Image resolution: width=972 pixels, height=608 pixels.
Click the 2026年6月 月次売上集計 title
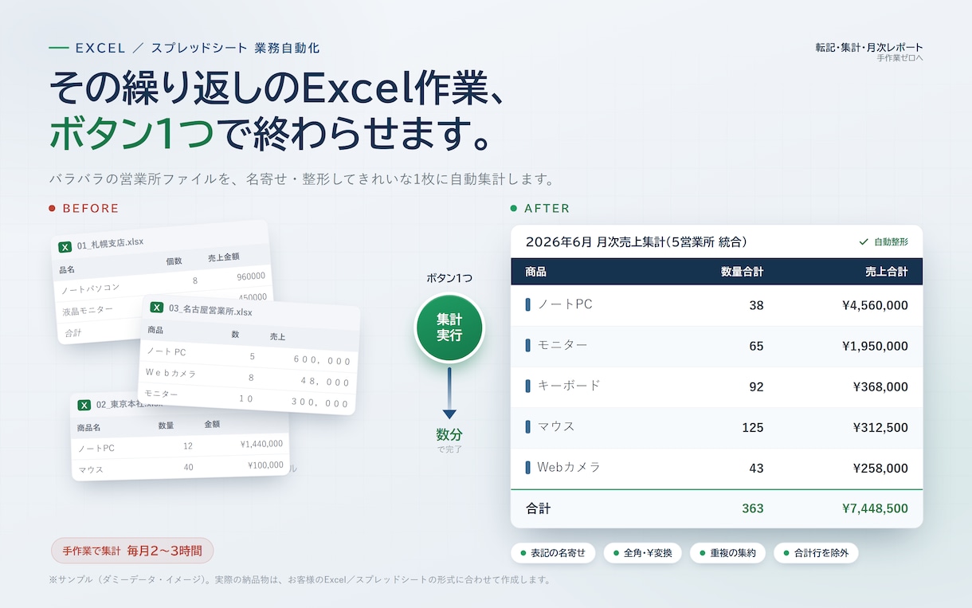click(x=636, y=241)
